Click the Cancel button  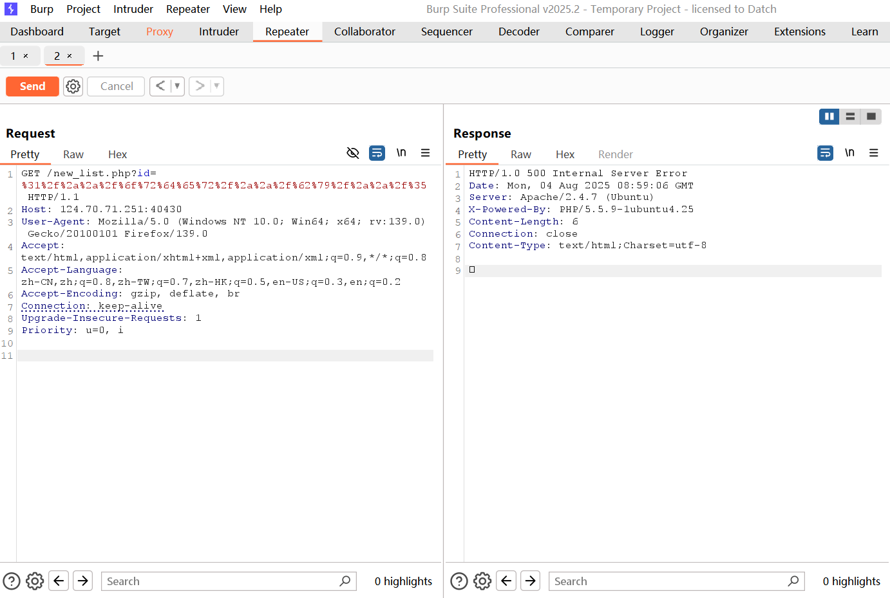[117, 86]
